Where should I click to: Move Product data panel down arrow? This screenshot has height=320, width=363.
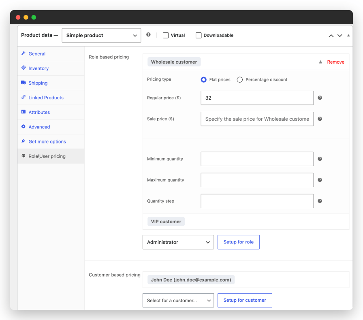(340, 36)
